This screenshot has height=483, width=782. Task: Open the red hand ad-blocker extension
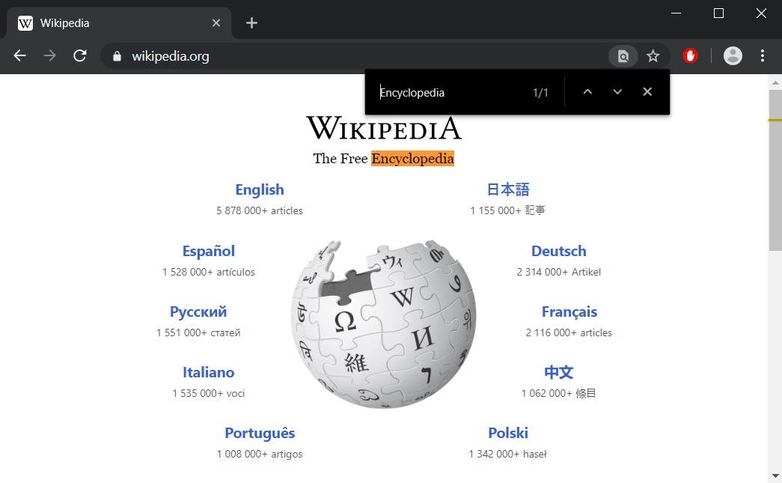[x=690, y=56]
